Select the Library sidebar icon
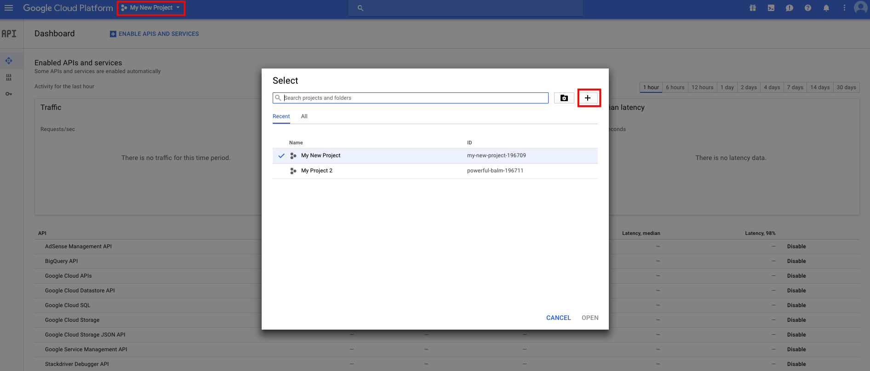 click(x=9, y=77)
